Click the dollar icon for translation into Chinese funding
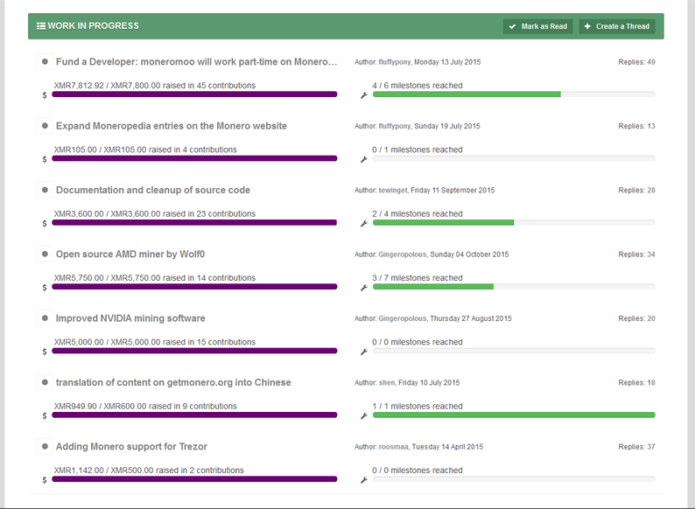Viewport: 695px width, 509px height. pos(45,416)
